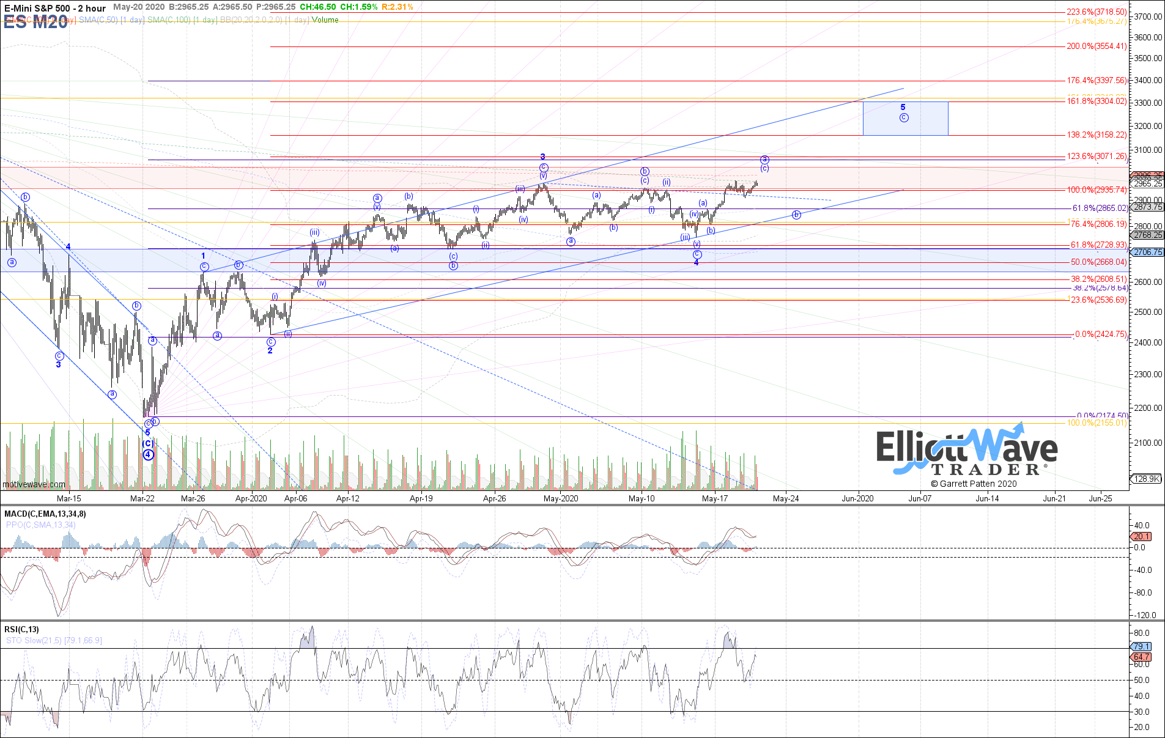
Task: Click the Apr-19 date on time axis
Action: [x=421, y=498]
